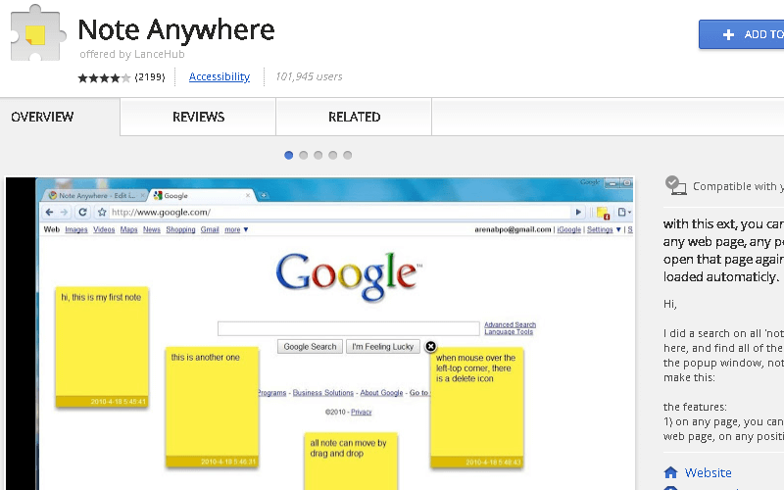Open the Accessibility category link

[x=219, y=76]
